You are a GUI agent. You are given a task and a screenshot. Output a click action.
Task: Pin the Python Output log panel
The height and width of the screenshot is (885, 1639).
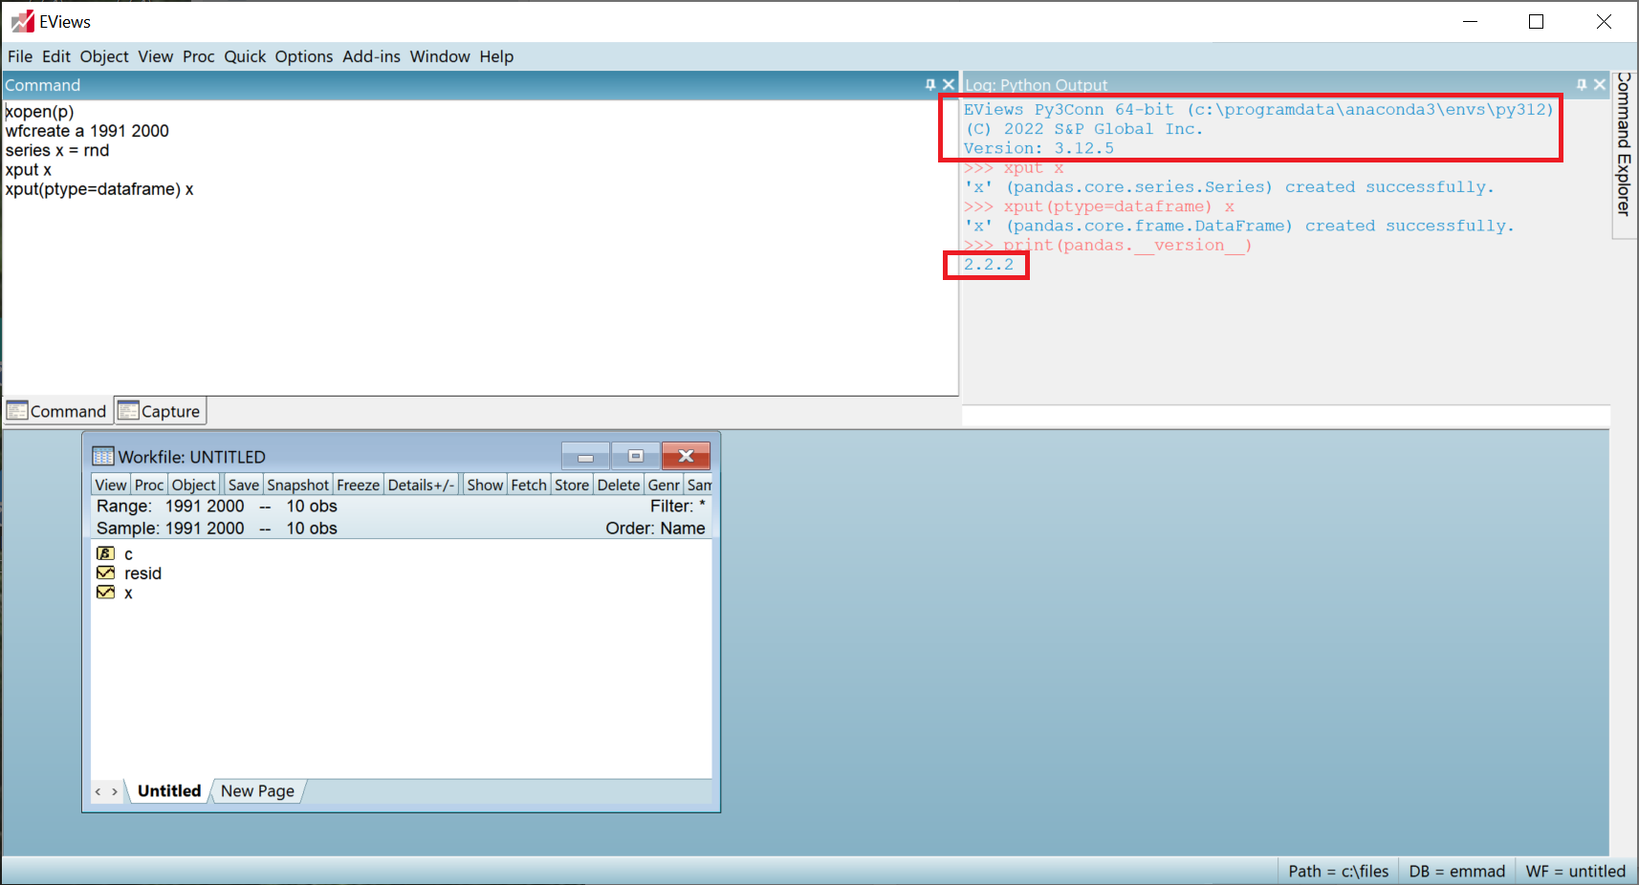tap(1582, 85)
